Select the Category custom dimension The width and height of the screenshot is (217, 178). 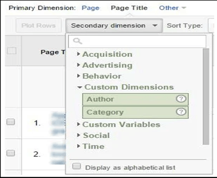coord(135,112)
